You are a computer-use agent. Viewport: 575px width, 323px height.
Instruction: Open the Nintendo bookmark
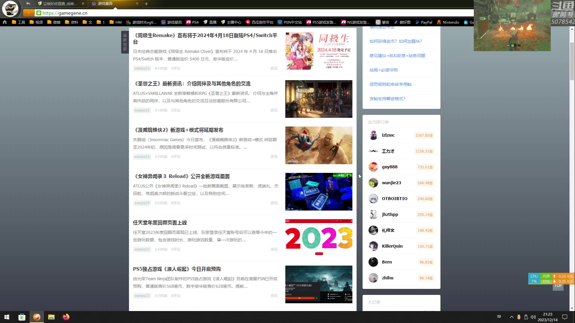click(448, 22)
